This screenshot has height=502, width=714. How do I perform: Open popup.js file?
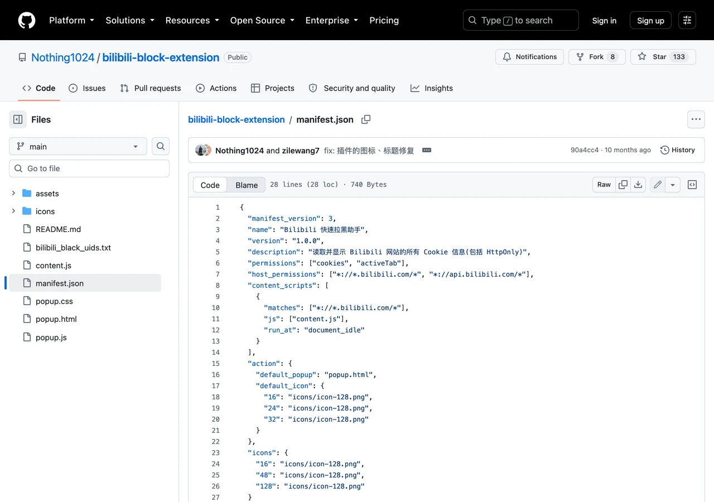click(51, 337)
